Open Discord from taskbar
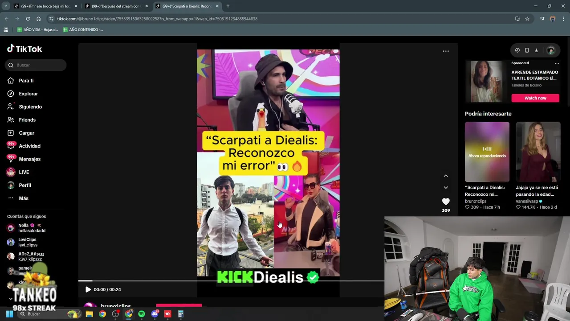This screenshot has height=321, width=570. click(x=155, y=314)
